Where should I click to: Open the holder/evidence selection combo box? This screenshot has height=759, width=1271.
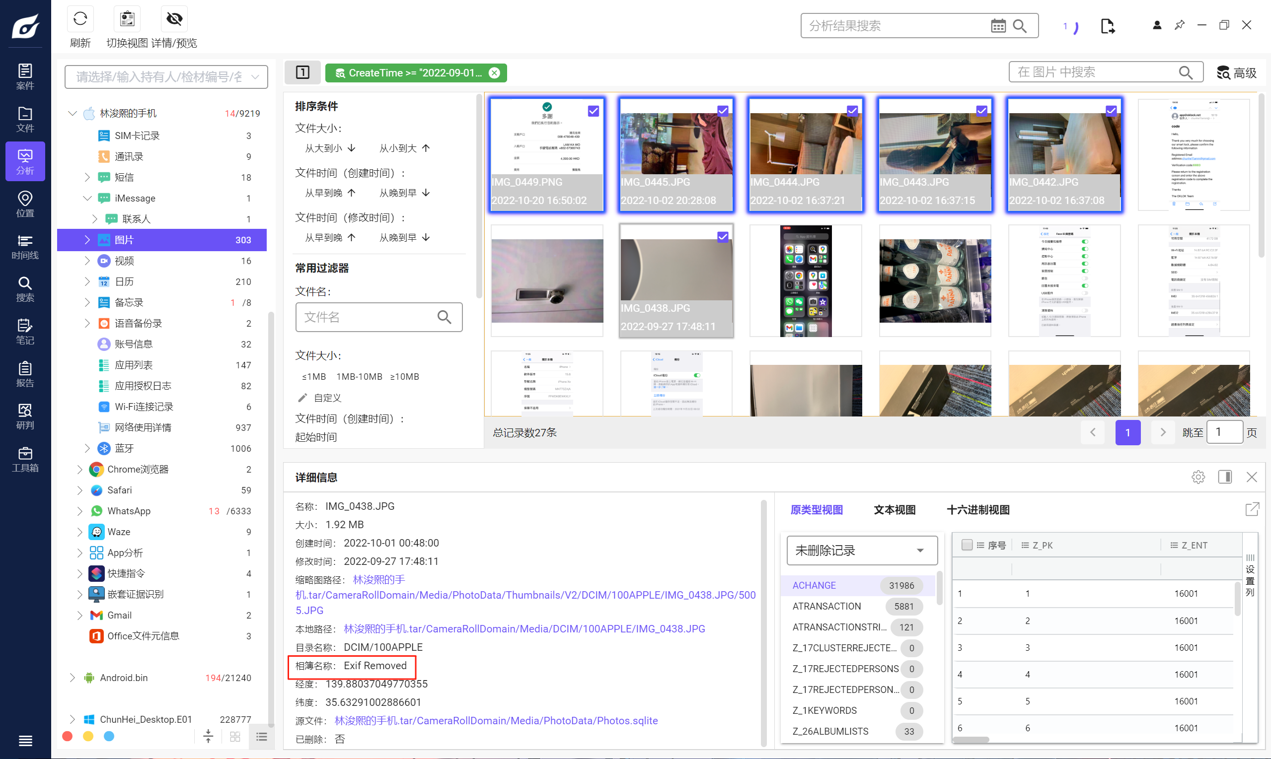166,77
